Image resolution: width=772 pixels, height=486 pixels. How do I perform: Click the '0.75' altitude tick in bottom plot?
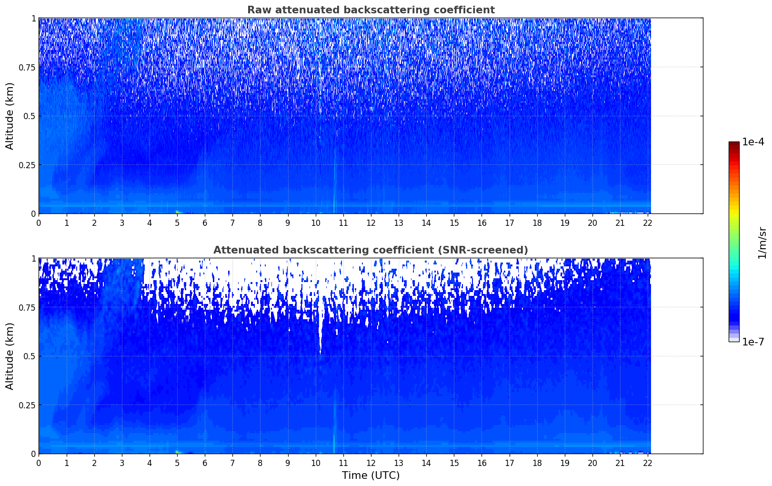pyautogui.click(x=27, y=307)
